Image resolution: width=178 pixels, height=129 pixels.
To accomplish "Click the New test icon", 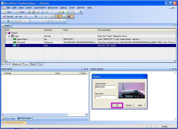I will point(5,12).
